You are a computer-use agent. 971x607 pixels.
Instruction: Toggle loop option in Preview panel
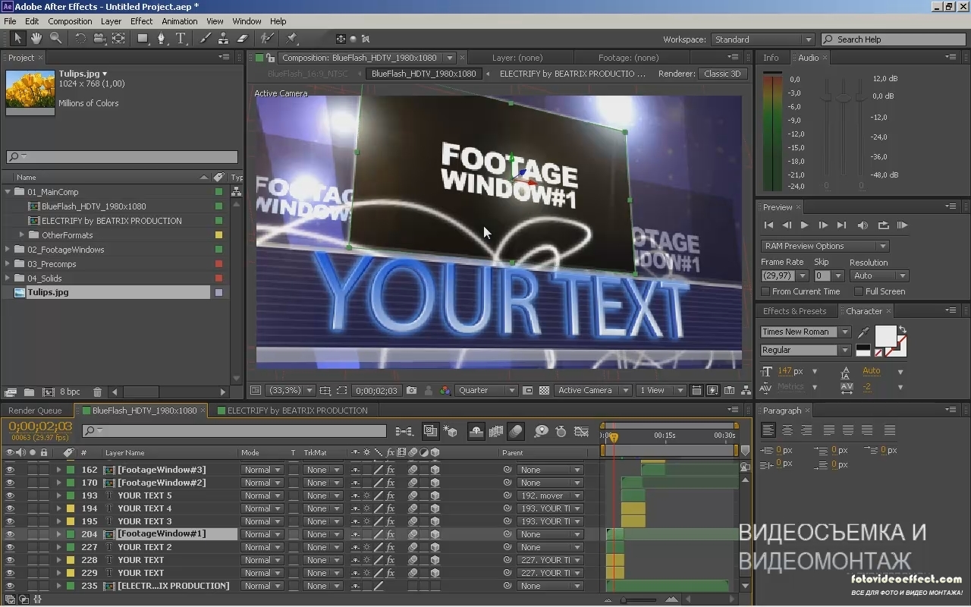883,225
